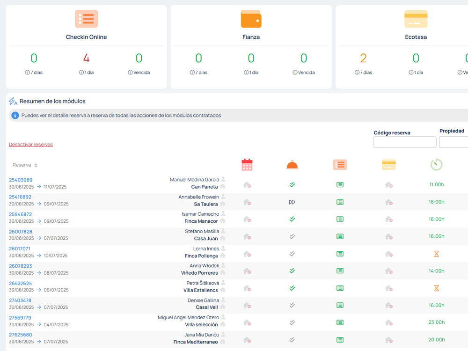Open reservation 25416892

click(x=20, y=197)
